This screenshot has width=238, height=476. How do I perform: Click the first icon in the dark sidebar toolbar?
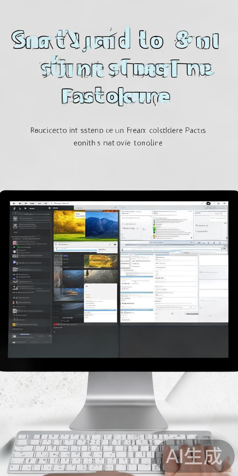(14, 209)
